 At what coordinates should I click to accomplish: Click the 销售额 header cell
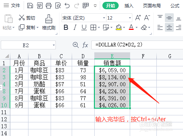tap(112, 63)
